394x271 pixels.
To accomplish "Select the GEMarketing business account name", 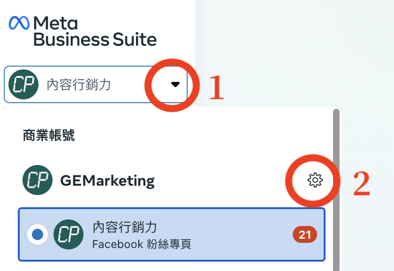I will [107, 181].
